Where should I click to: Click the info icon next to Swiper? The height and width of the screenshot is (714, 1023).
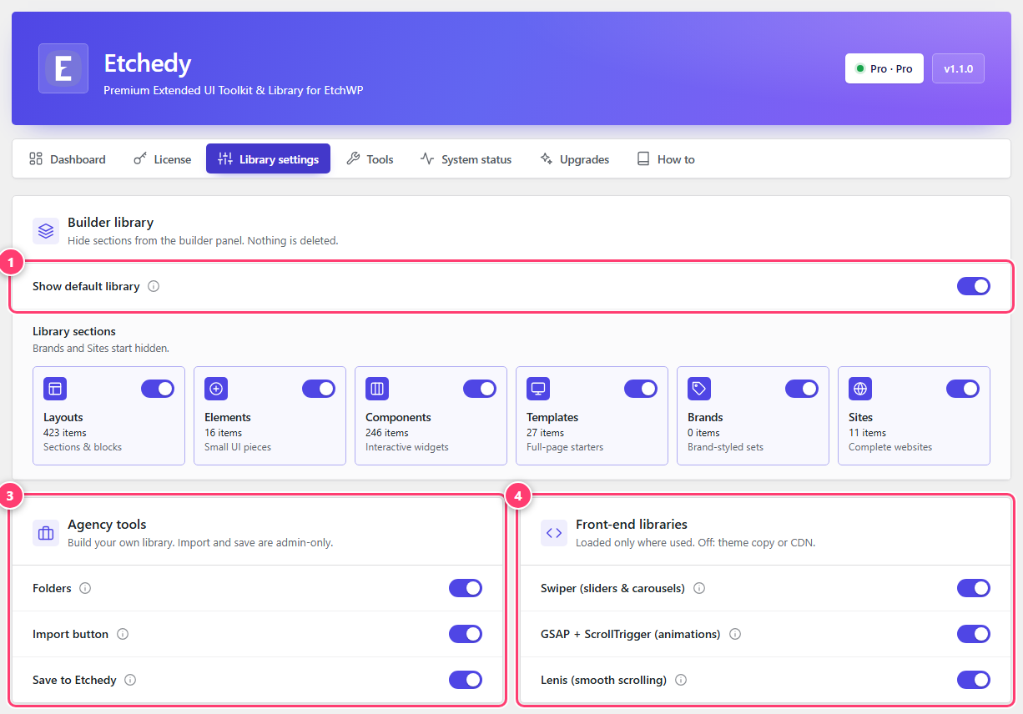pos(699,588)
